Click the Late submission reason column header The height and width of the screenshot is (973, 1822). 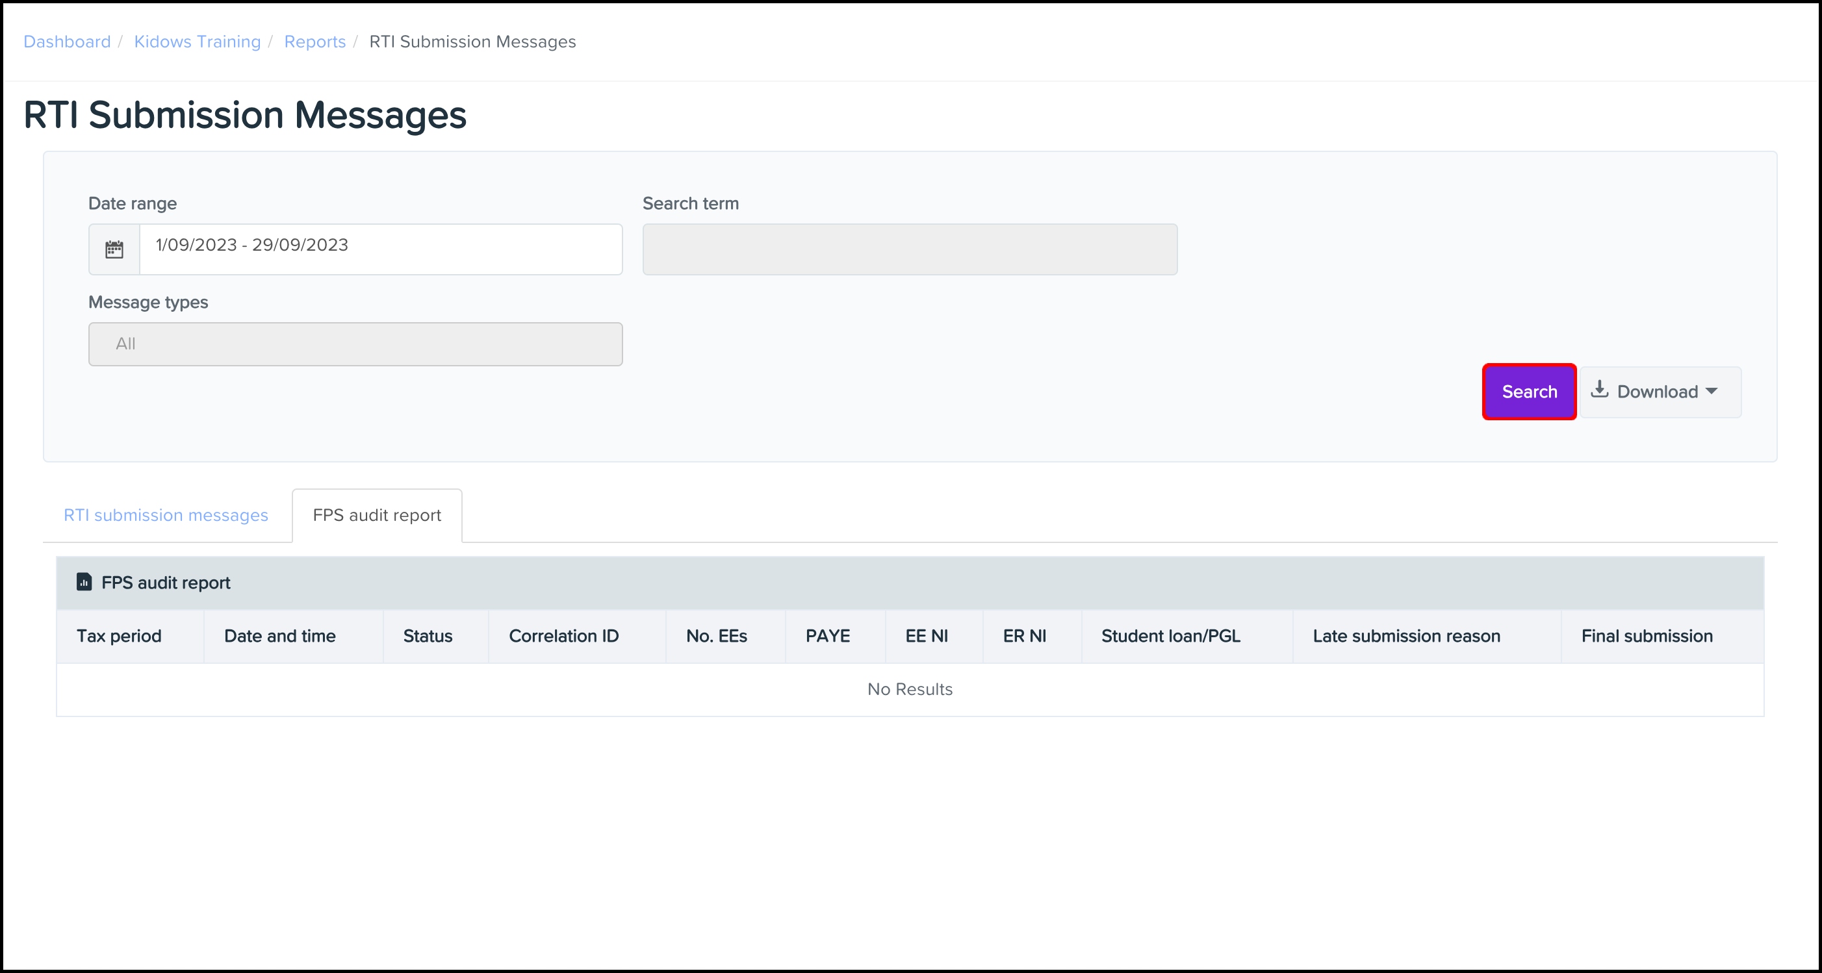(x=1406, y=637)
